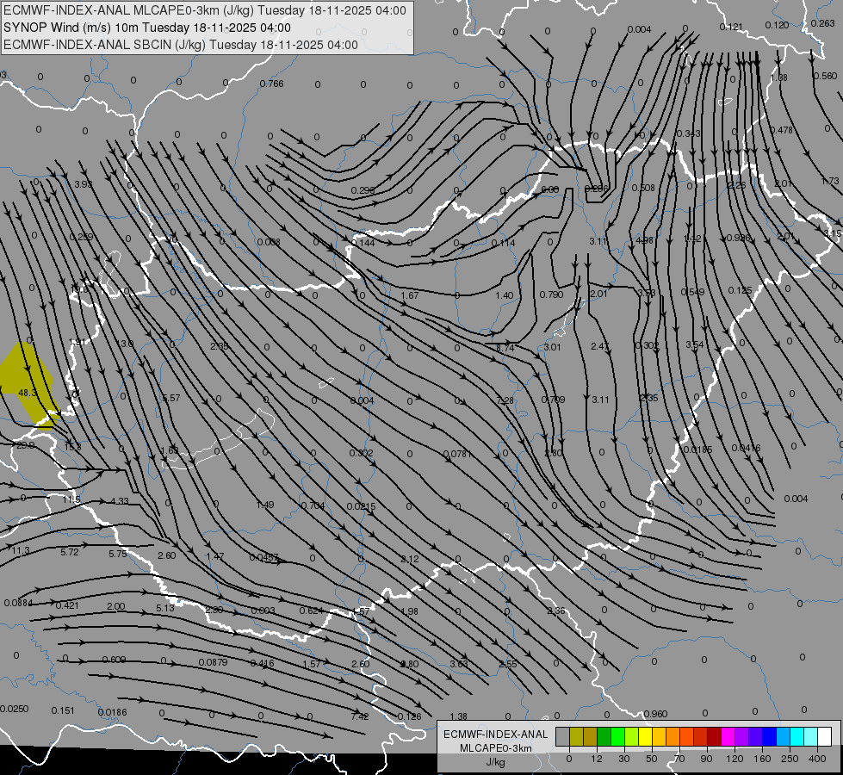Click the bright green legend swatch
This screenshot has height=775, width=843.
coord(618,736)
